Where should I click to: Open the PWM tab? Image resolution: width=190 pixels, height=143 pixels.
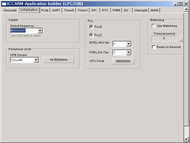(x=116, y=10)
